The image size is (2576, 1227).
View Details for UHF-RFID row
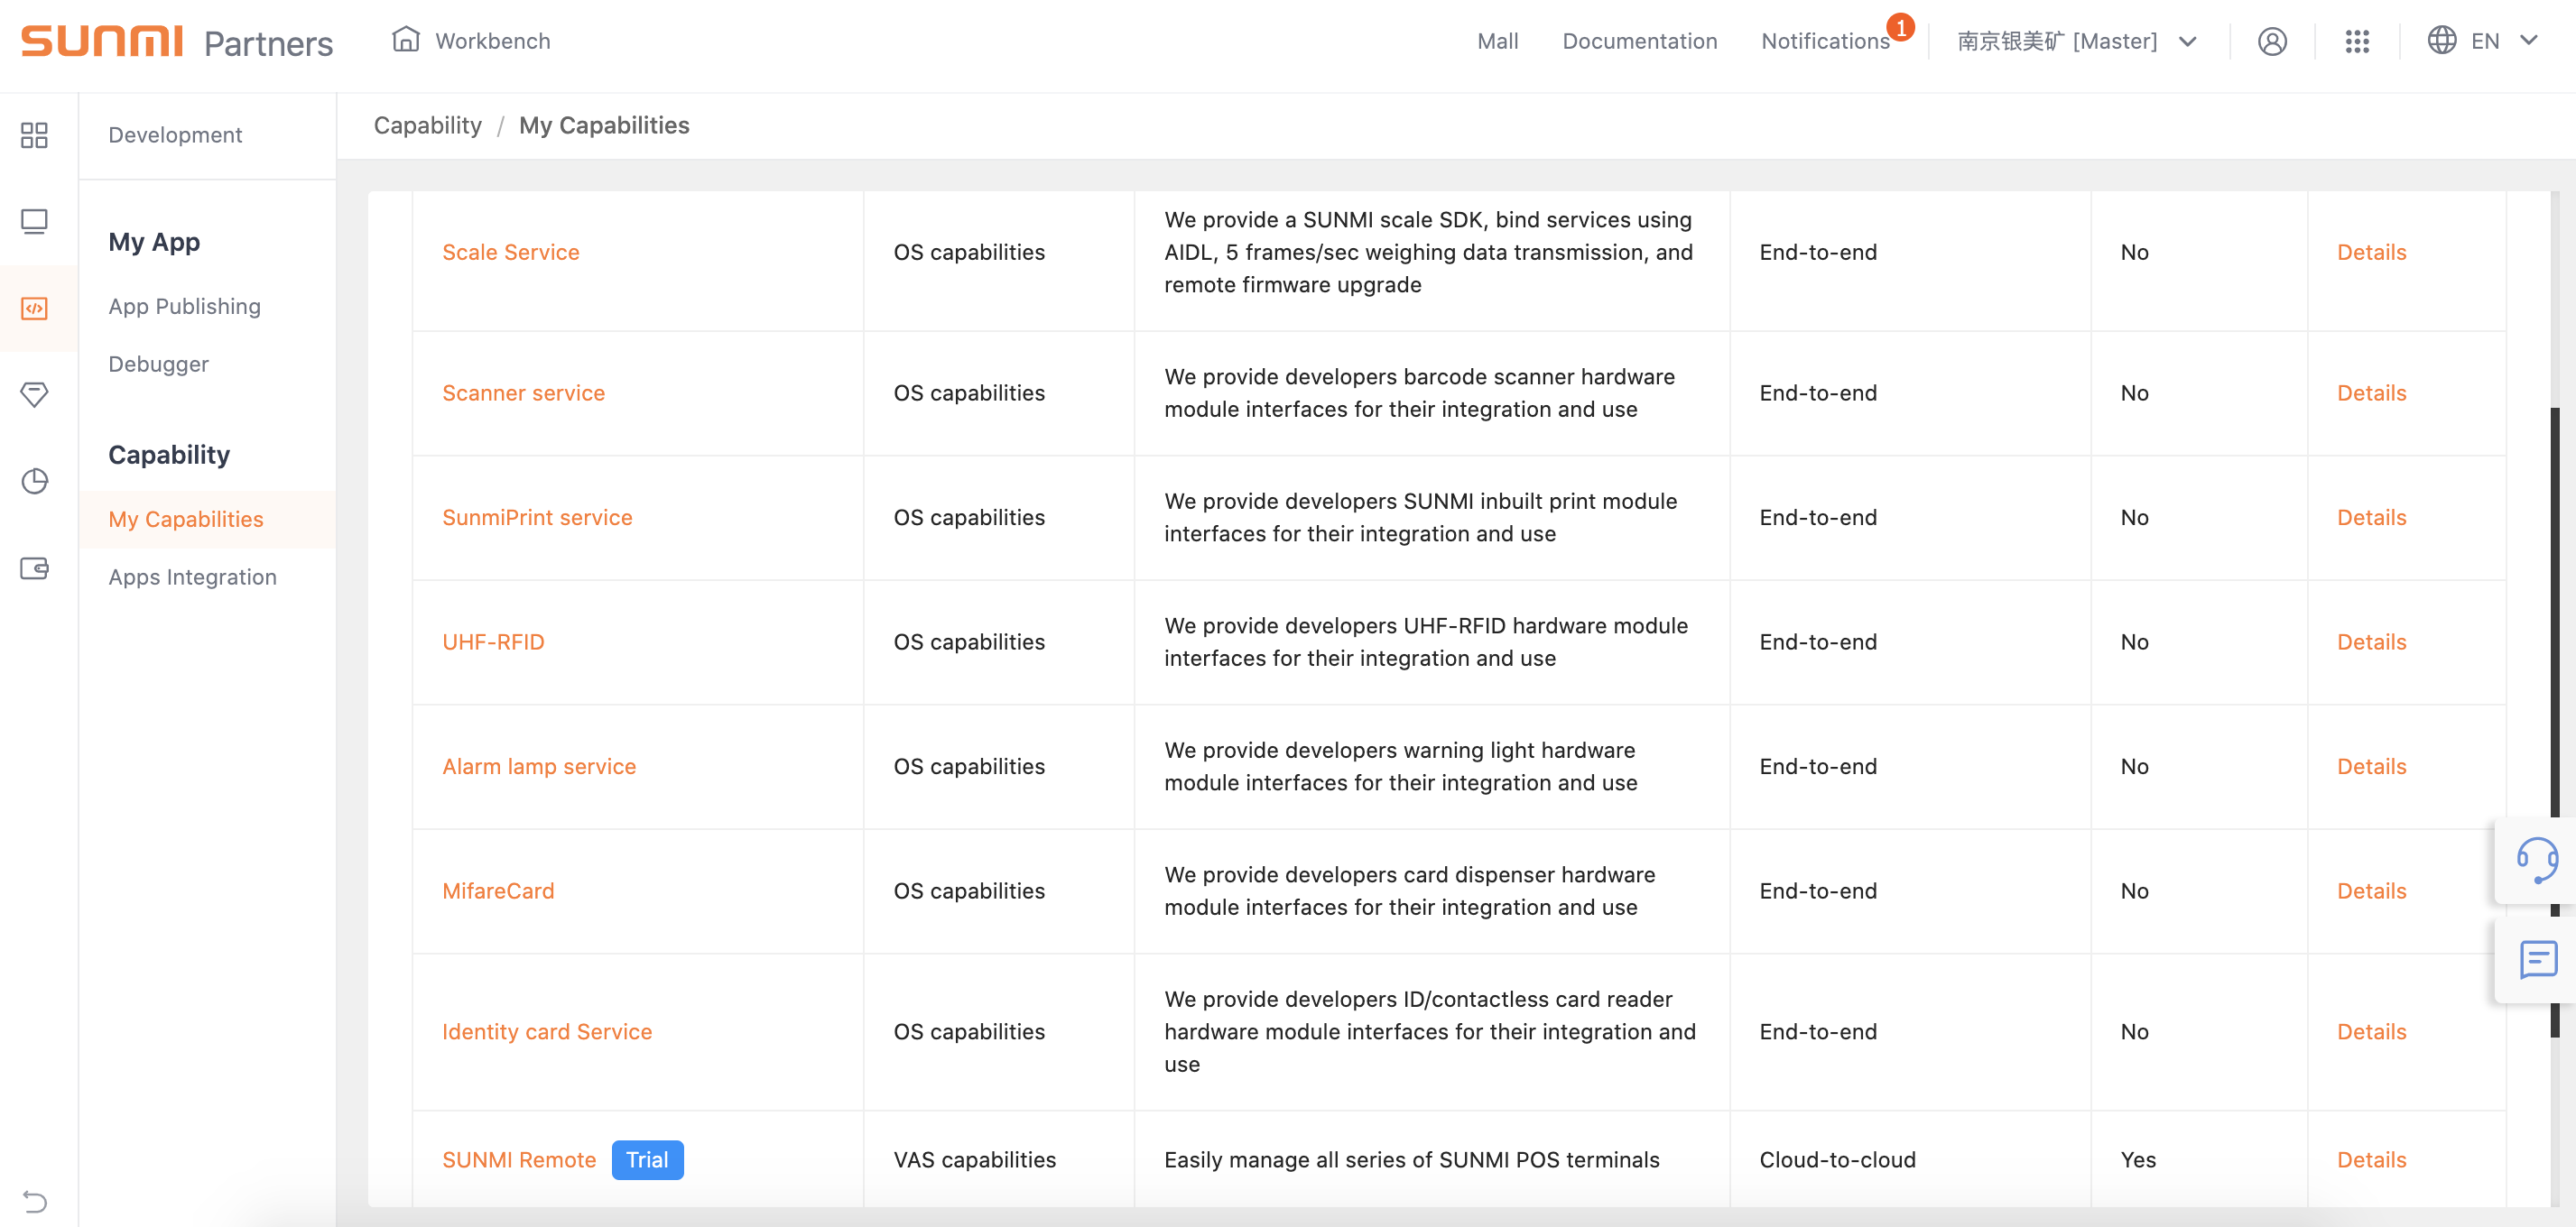(2371, 641)
